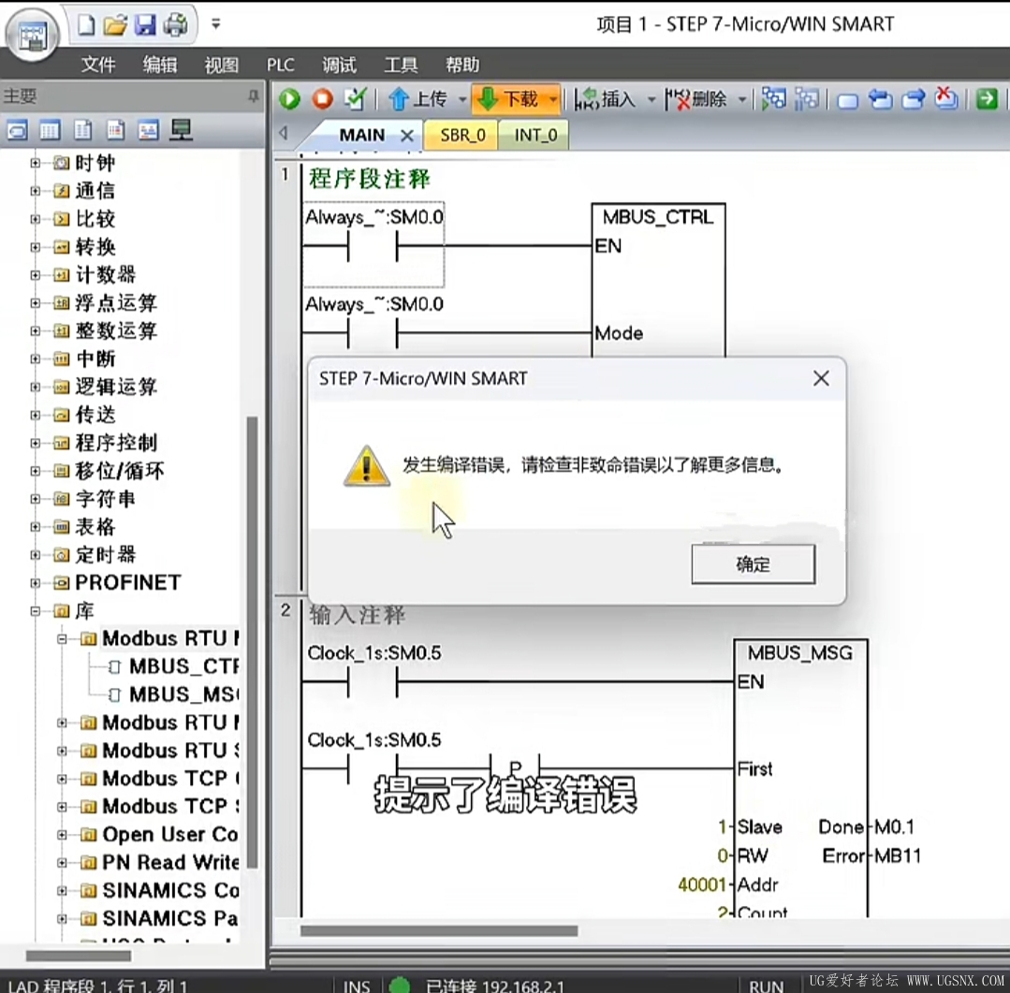Click the green connection status indicator
The width and height of the screenshot is (1010, 993).
coord(400,985)
